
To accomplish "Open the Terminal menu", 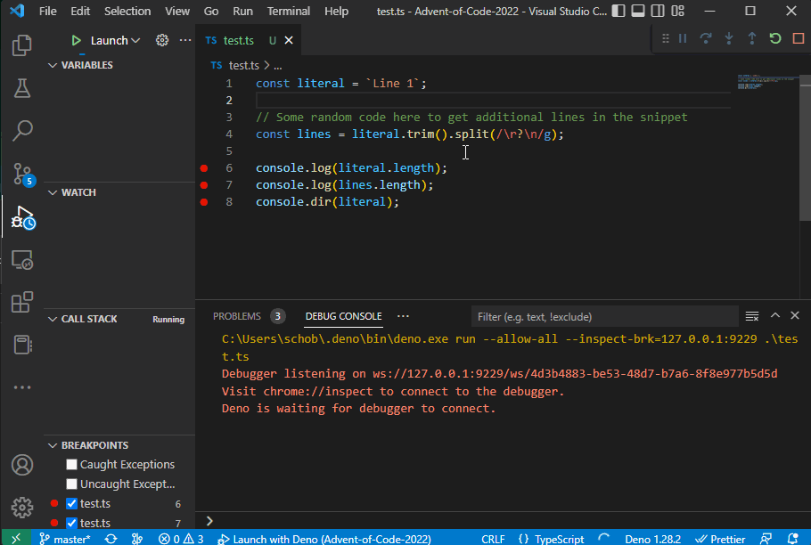I will pos(288,11).
